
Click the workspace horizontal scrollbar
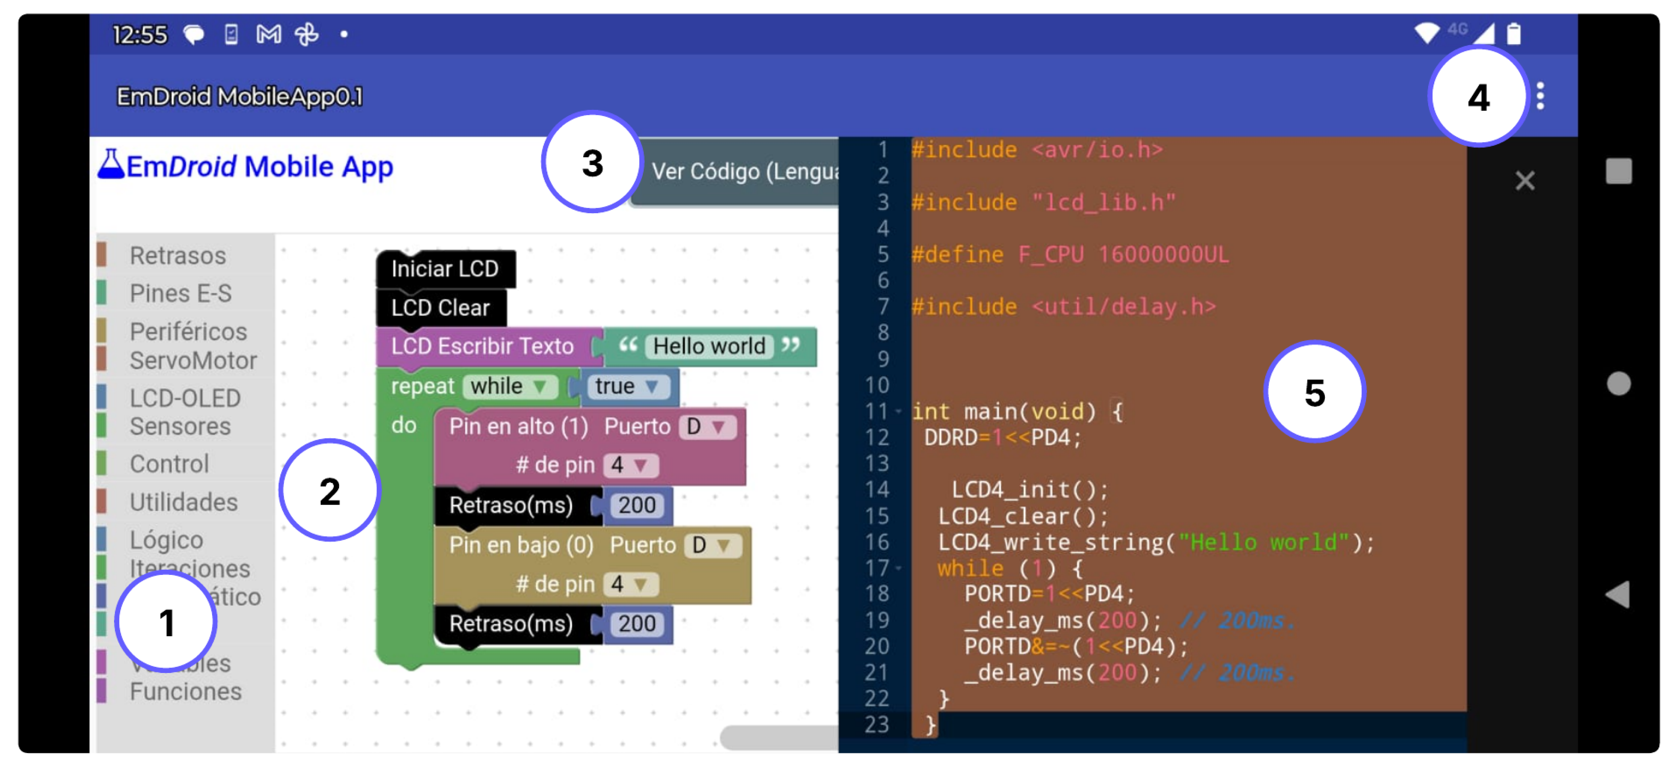click(779, 737)
